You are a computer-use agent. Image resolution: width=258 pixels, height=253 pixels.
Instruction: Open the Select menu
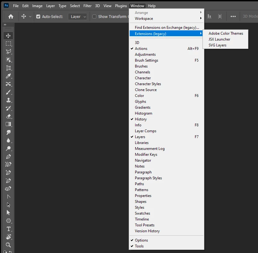(x=75, y=6)
